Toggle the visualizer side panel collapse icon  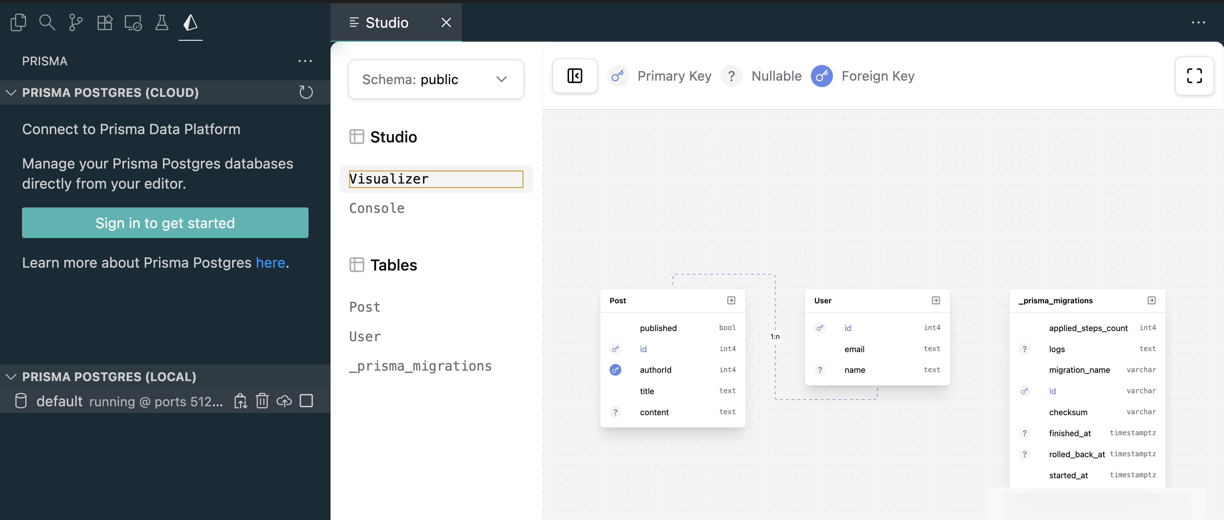(574, 76)
